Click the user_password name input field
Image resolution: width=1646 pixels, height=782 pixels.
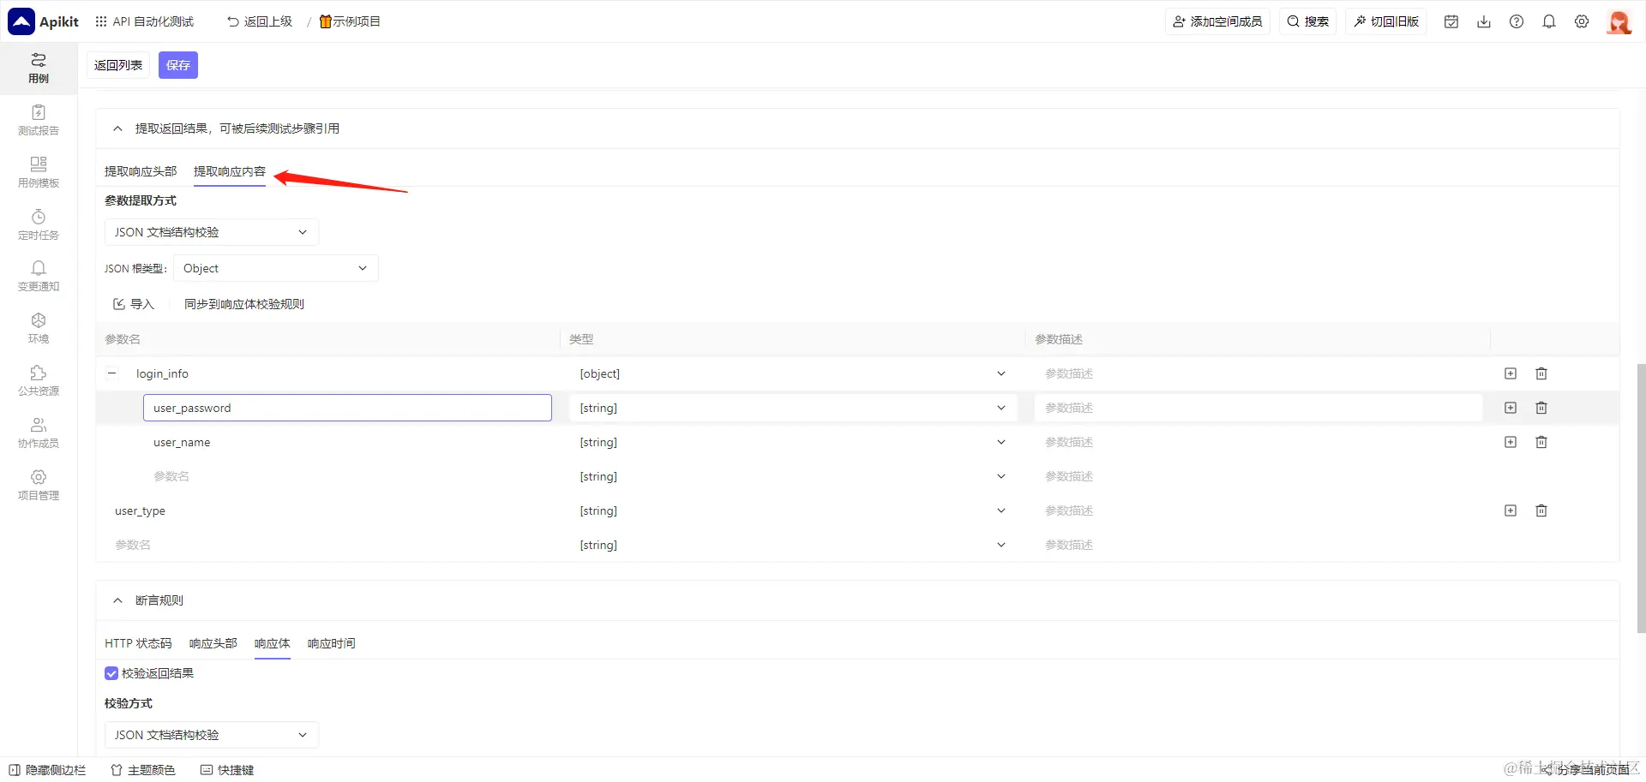coord(347,408)
